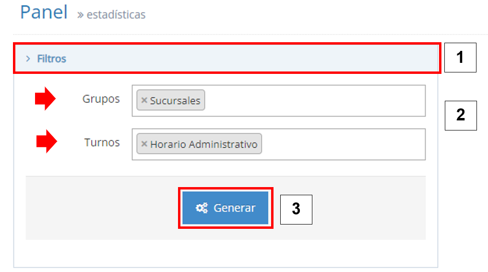This screenshot has height=272, width=488.
Task: Click the breadcrumb double-arrow separator
Action: click(80, 15)
